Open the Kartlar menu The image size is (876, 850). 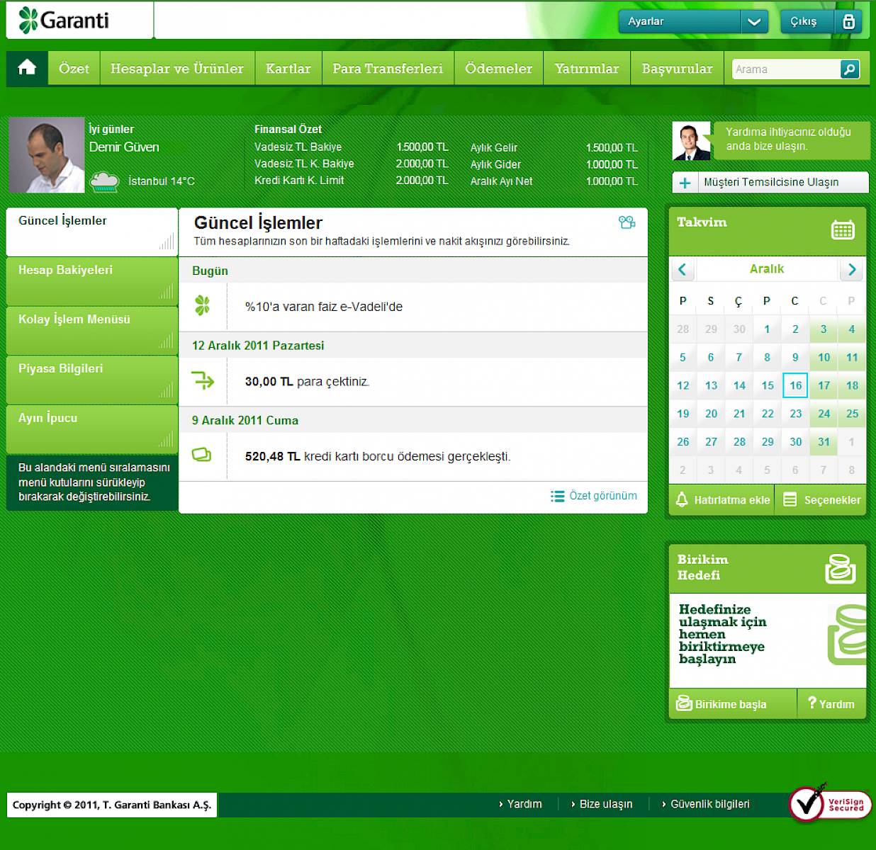(288, 69)
